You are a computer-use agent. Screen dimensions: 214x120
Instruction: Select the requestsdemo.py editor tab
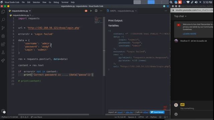[19, 11]
